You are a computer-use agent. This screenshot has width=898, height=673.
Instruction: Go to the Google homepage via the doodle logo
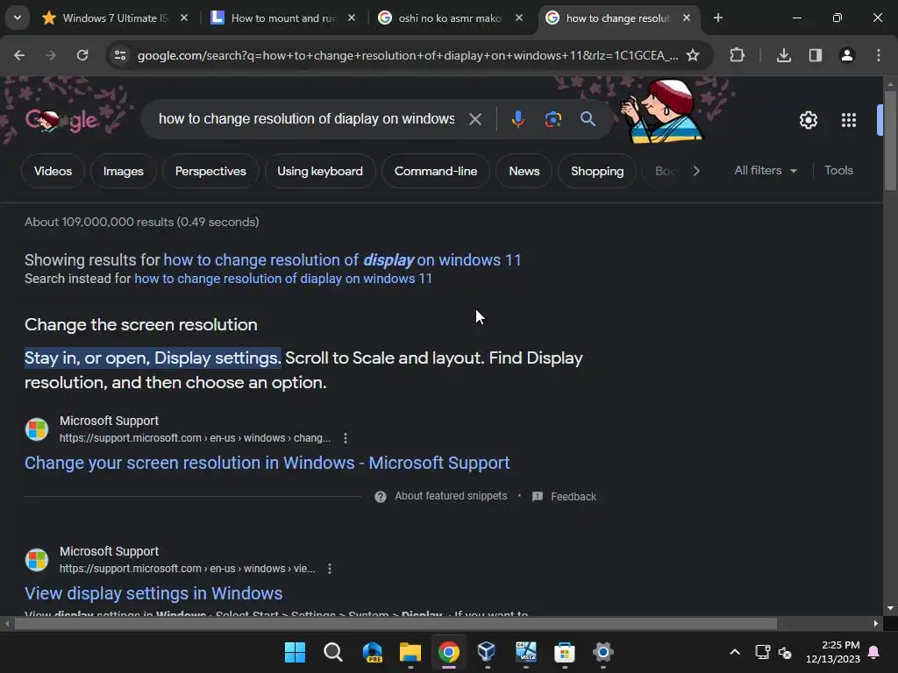(62, 119)
